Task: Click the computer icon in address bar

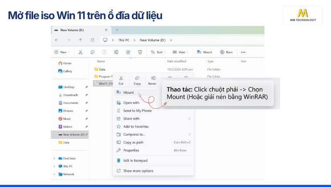Action: click(105, 40)
